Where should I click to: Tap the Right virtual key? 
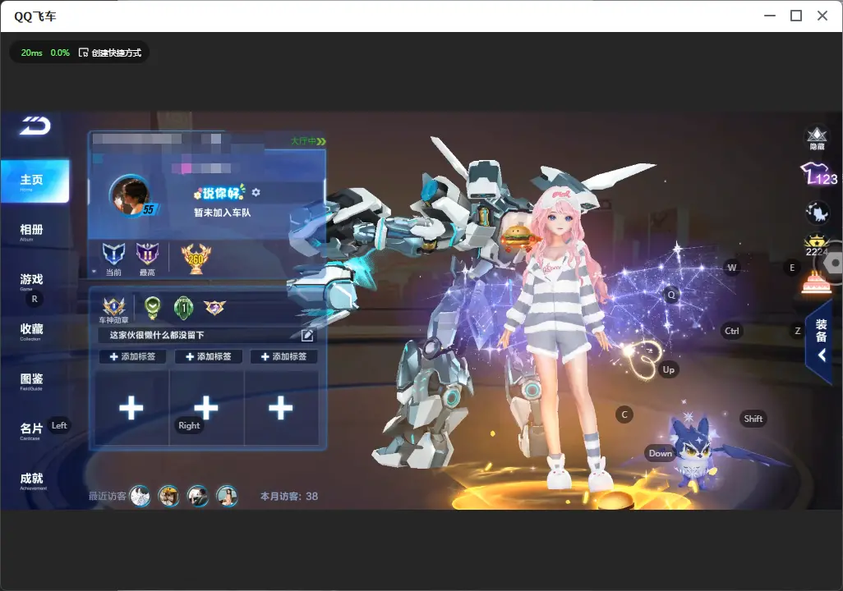click(189, 425)
